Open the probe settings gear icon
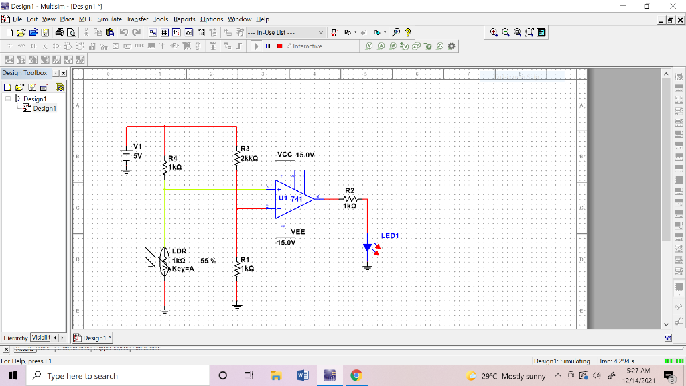The height and width of the screenshot is (386, 686). (450, 46)
